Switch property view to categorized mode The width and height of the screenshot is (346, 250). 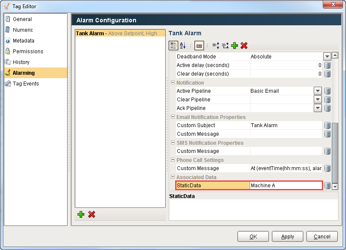[x=173, y=46]
